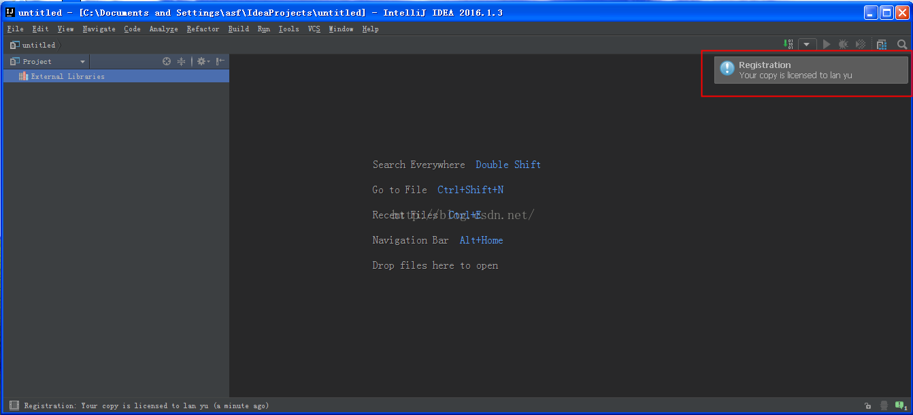Viewport: 913px width, 415px height.
Task: Click the Double Shift shortcut text
Action: coord(508,165)
